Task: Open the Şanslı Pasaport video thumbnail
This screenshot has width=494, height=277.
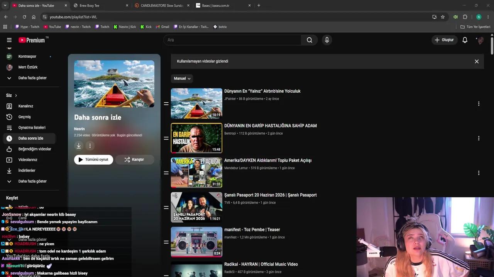Action: click(x=196, y=207)
